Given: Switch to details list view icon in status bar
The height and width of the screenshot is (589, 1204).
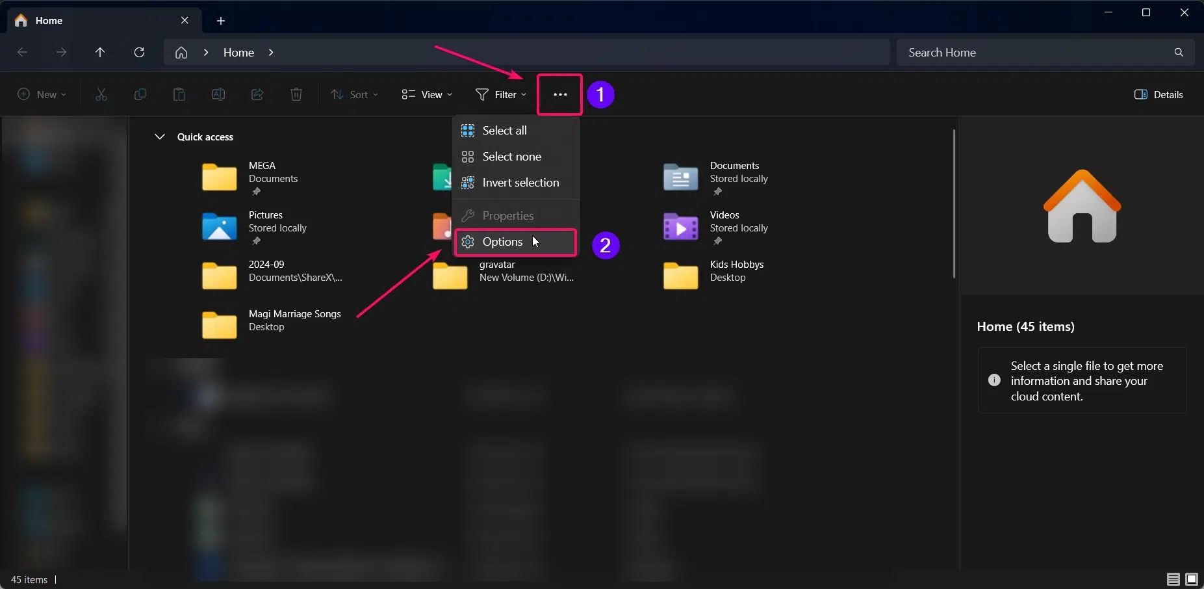Looking at the screenshot, I should (x=1173, y=579).
